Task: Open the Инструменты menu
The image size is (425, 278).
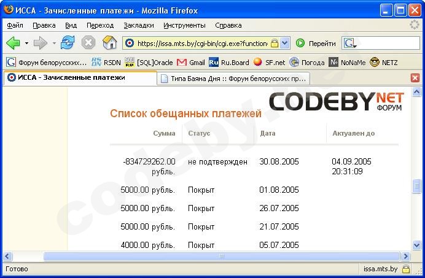Action: [184, 25]
